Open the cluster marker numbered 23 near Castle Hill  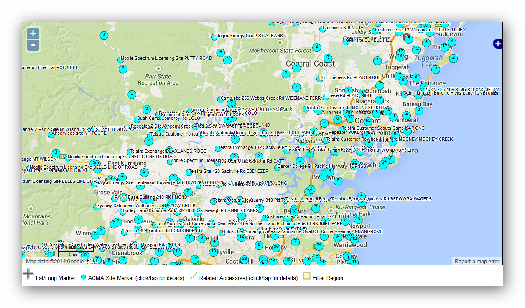(x=244, y=259)
